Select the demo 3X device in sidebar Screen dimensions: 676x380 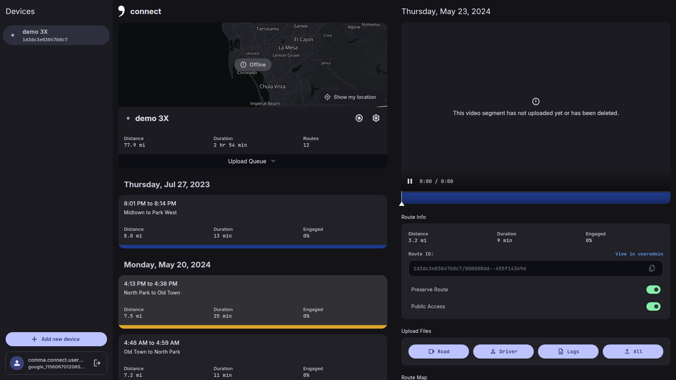point(56,35)
